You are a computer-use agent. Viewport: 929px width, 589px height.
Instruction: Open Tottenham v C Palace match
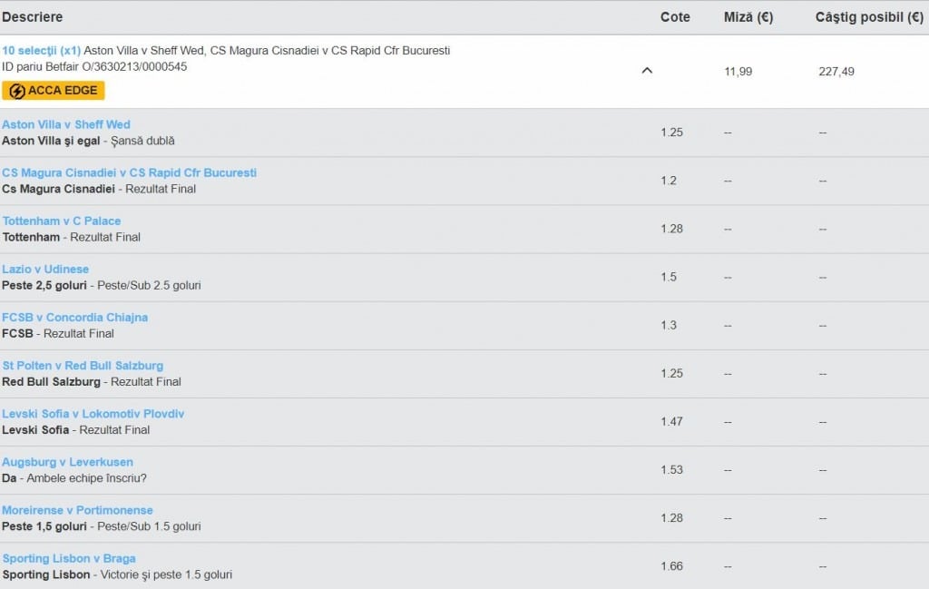(x=62, y=221)
